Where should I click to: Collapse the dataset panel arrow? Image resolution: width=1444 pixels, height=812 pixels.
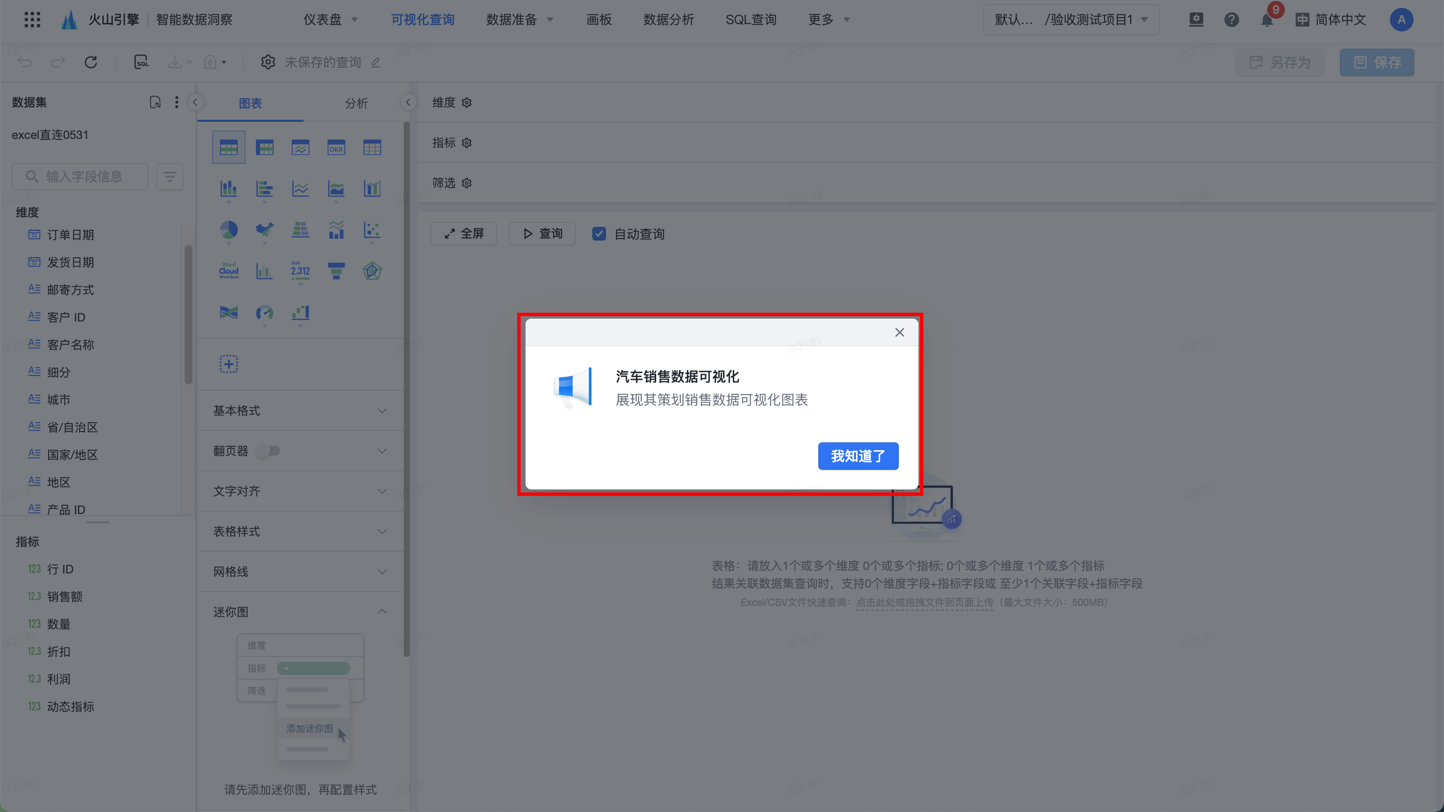coord(195,102)
